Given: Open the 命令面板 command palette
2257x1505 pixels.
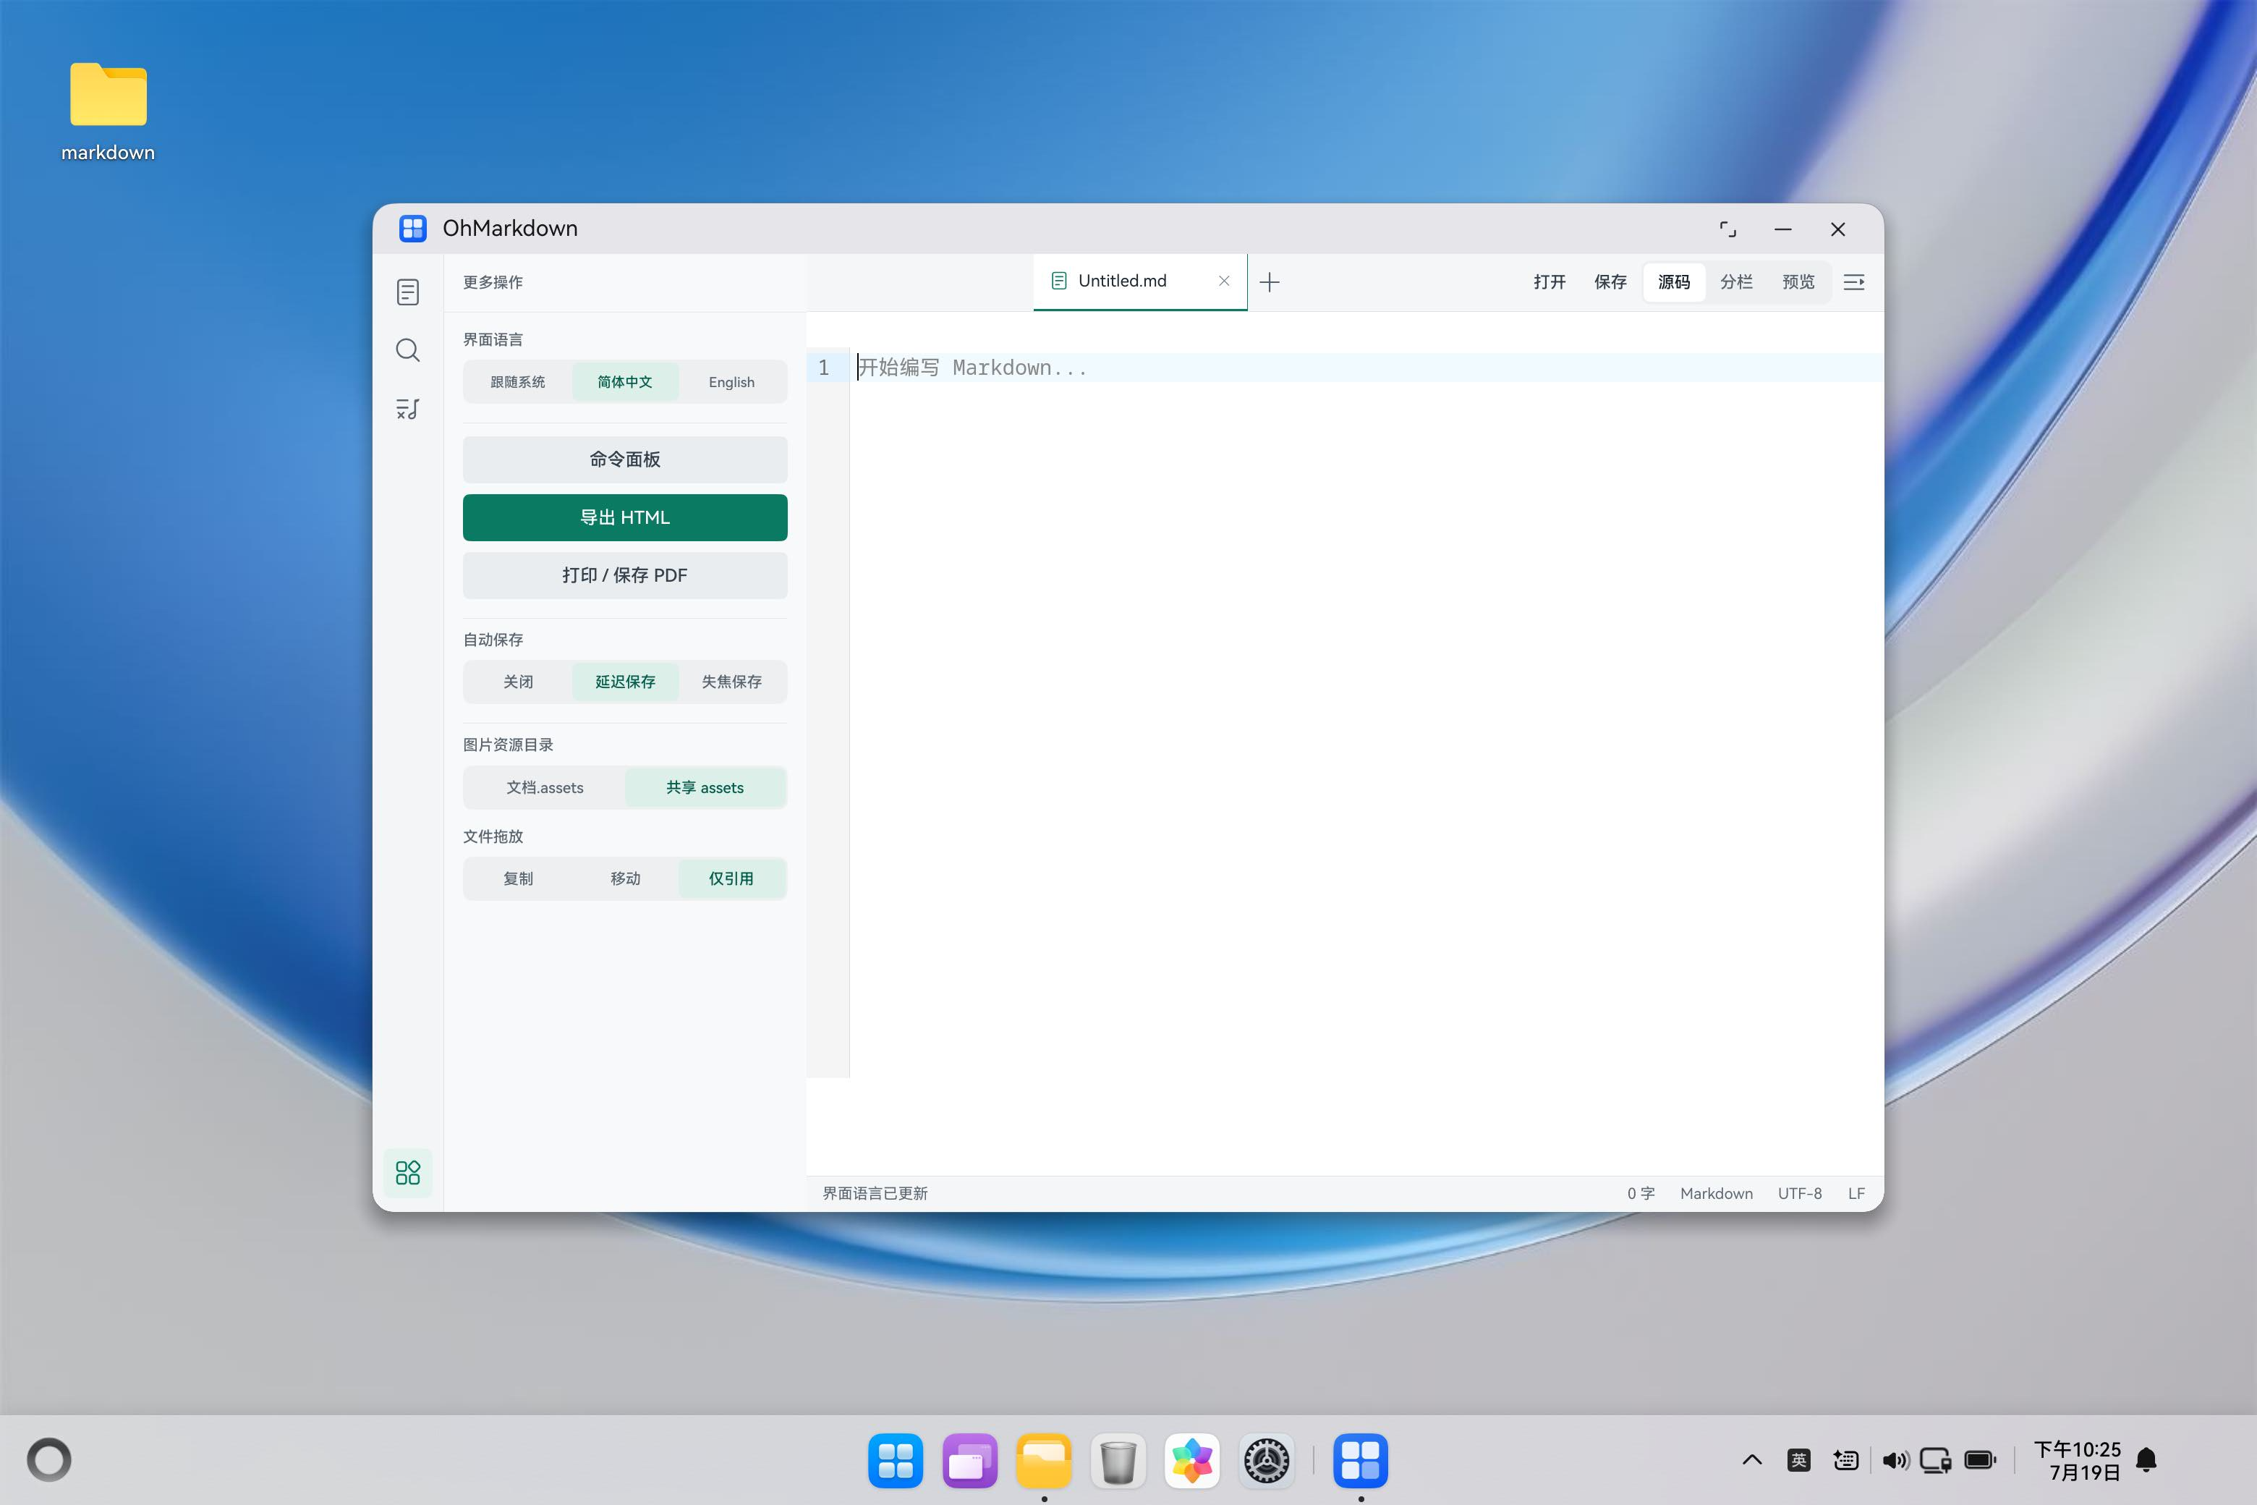Looking at the screenshot, I should point(625,459).
